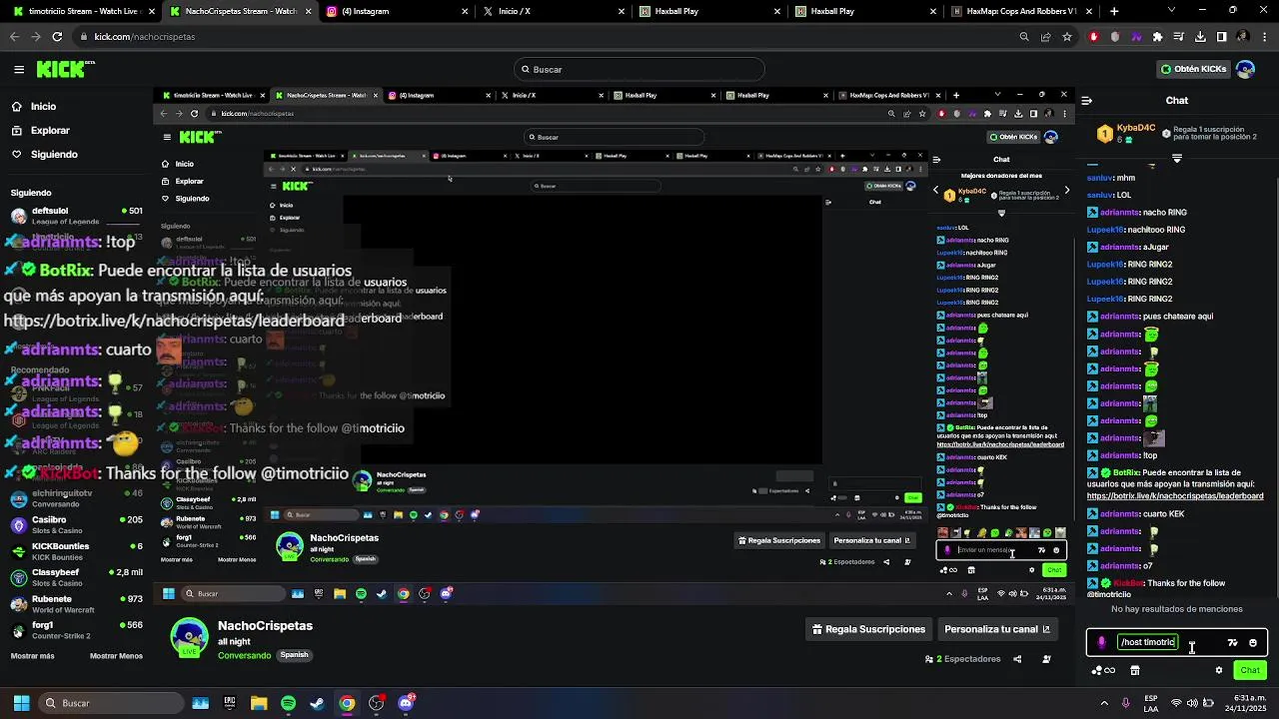Expand the top donors dropdown chevron
This screenshot has height=719, width=1279.
click(x=1176, y=159)
